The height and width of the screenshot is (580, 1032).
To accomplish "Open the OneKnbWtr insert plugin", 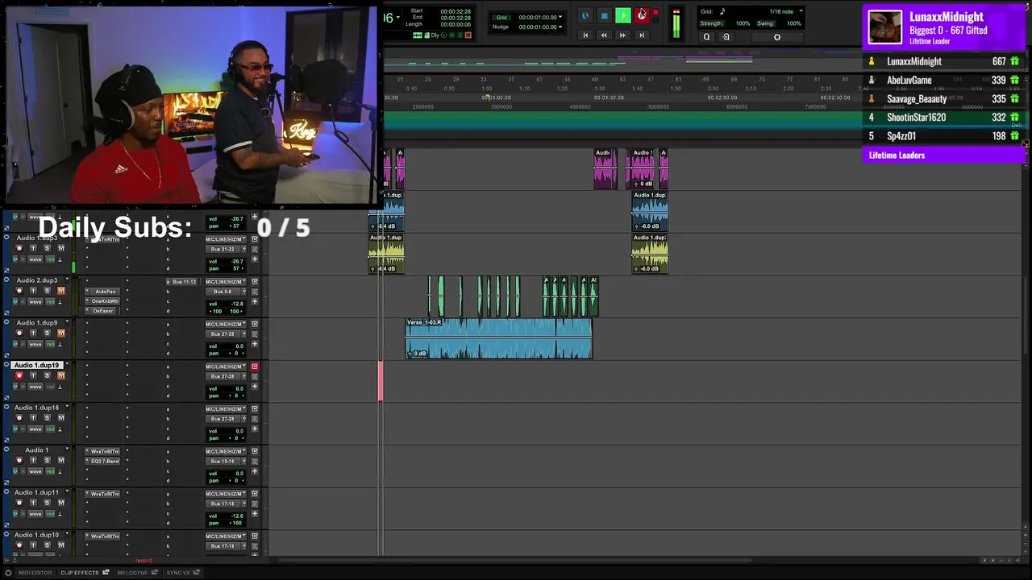I will (x=106, y=301).
